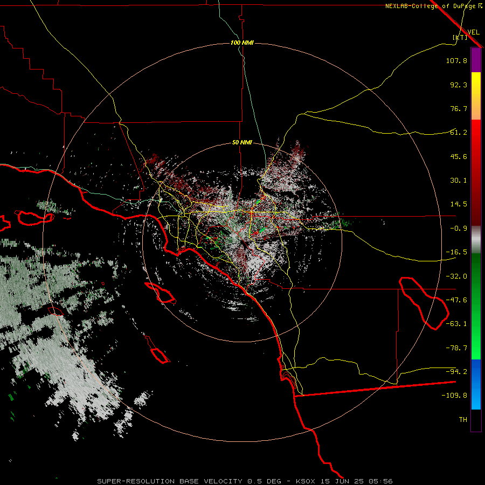Click the -63.1 velocity scale label

pyautogui.click(x=456, y=324)
